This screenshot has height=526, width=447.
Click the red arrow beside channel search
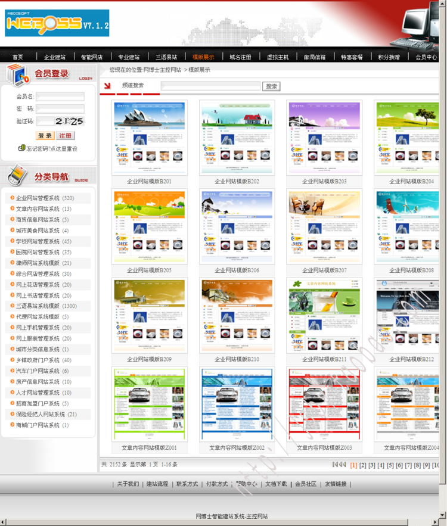click(107, 86)
